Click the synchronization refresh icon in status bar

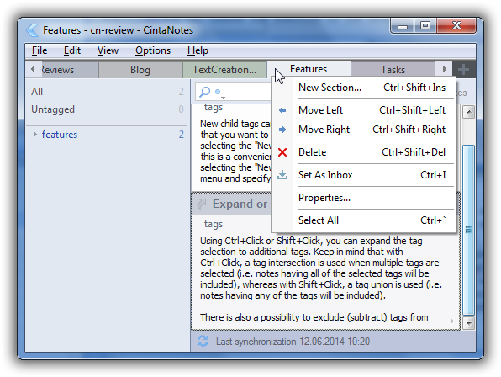pyautogui.click(x=203, y=341)
